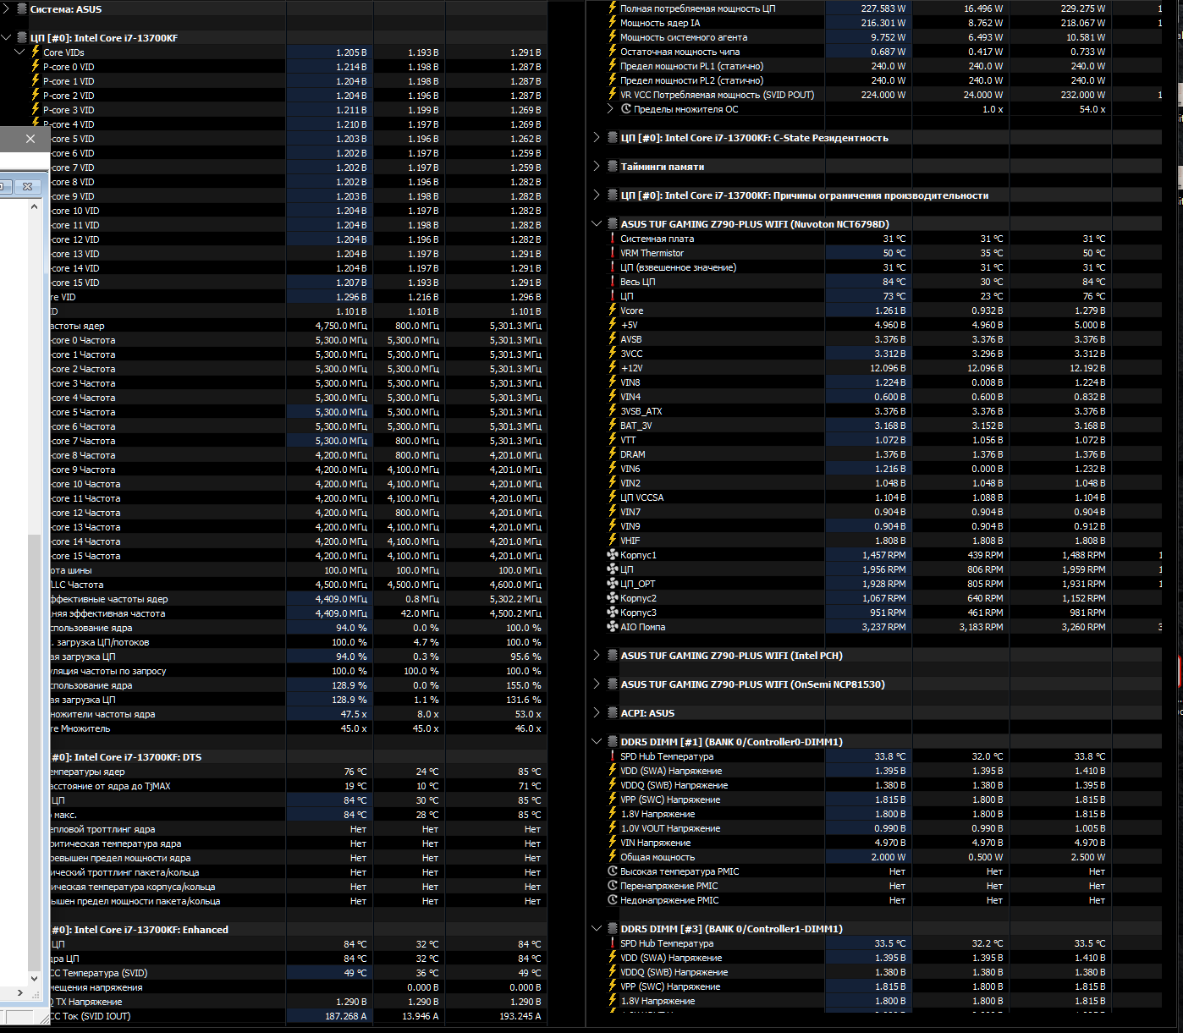
Task: Expand the Система: ASUS group
Action: click(7, 8)
